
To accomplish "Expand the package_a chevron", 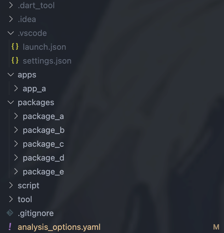I will pos(16,116).
